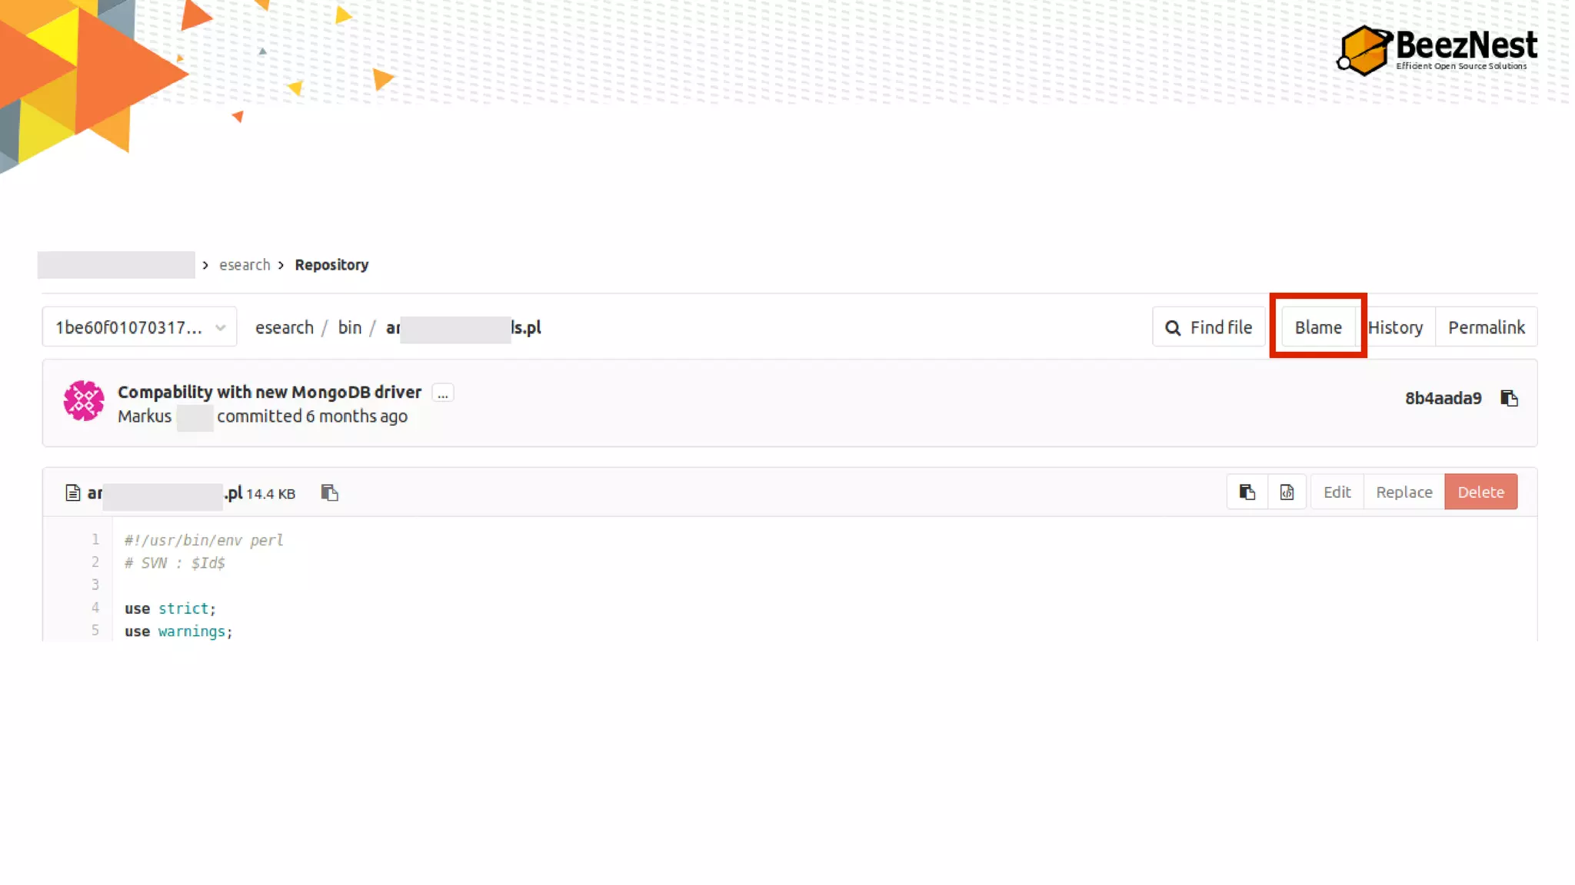Click the Replace file button

coord(1404,492)
